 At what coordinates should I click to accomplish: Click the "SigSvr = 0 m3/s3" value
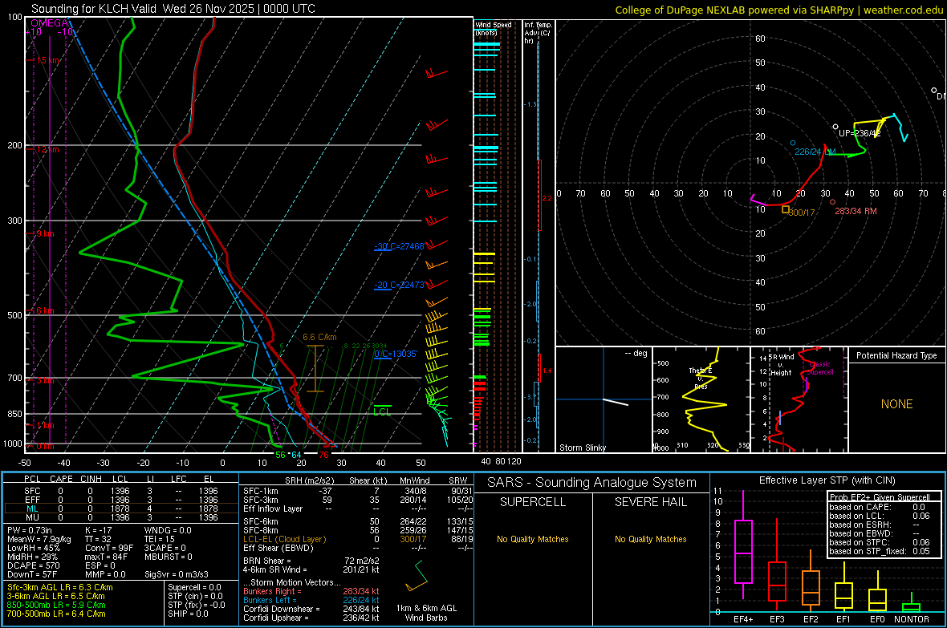[177, 574]
